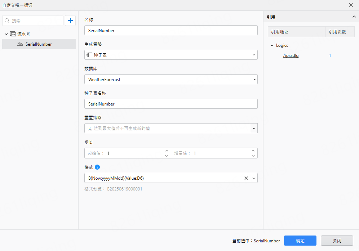This screenshot has height=251, width=359.
Task: Select SerialNumber item in tree
Action: (39, 44)
